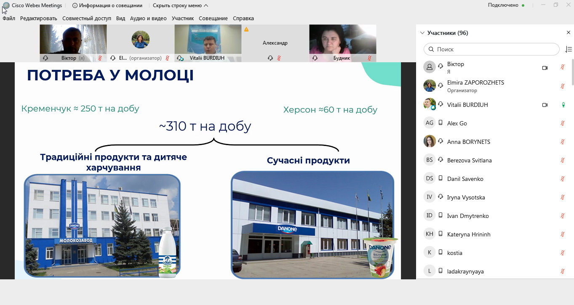Open the Вид menu
The height and width of the screenshot is (305, 574).
(x=121, y=19)
